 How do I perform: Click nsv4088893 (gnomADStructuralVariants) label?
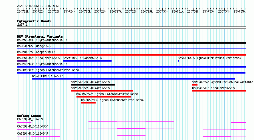point(49,70)
